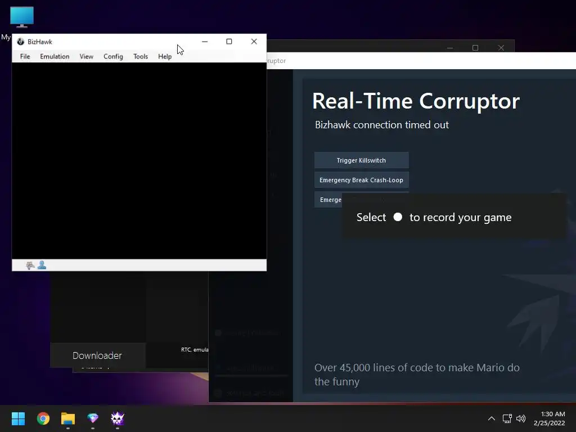Viewport: 576px width, 432px height.
Task: Click the partially hidden Emerge button
Action: tap(328, 200)
